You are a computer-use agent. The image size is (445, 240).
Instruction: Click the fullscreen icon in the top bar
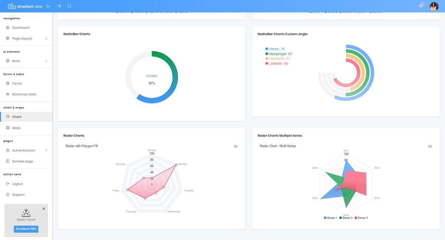coord(69,6)
